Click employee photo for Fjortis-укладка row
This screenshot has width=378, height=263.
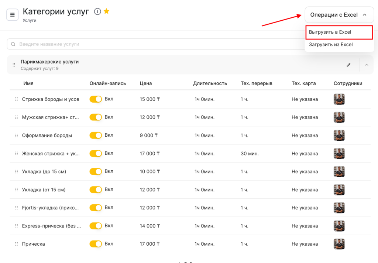pos(339,208)
